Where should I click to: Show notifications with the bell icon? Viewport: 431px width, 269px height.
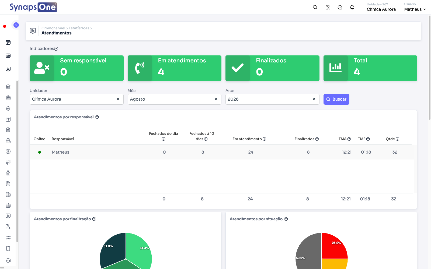pyautogui.click(x=352, y=7)
